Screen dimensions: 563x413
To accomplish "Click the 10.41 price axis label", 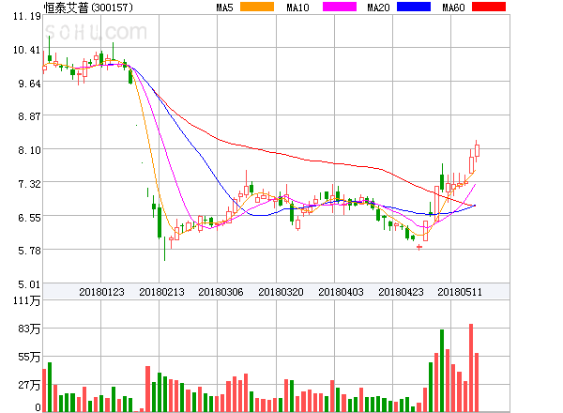I will click(27, 50).
